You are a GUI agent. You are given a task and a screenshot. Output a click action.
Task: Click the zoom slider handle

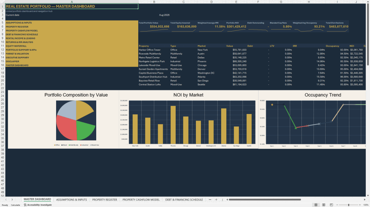tap(349, 205)
